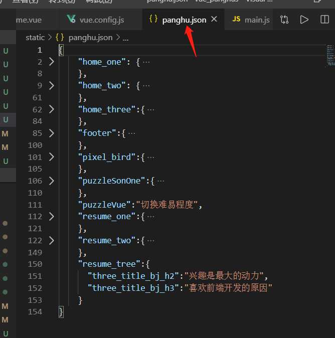The image size is (335, 338).
Task: Click the "puzzleSonOne" key text
Action: point(111,181)
